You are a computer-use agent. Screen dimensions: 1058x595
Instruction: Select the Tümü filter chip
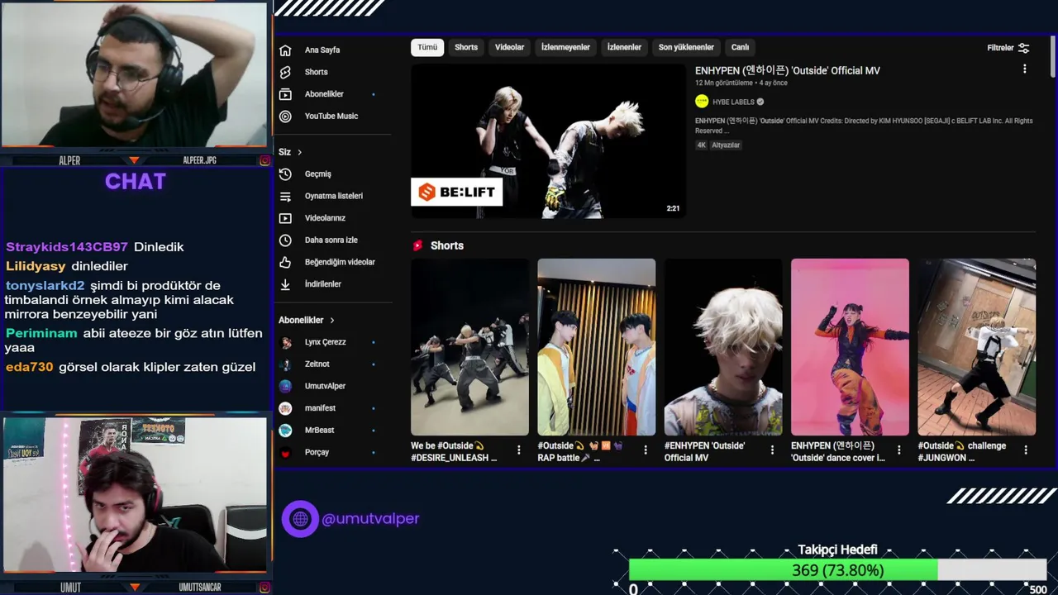[427, 47]
